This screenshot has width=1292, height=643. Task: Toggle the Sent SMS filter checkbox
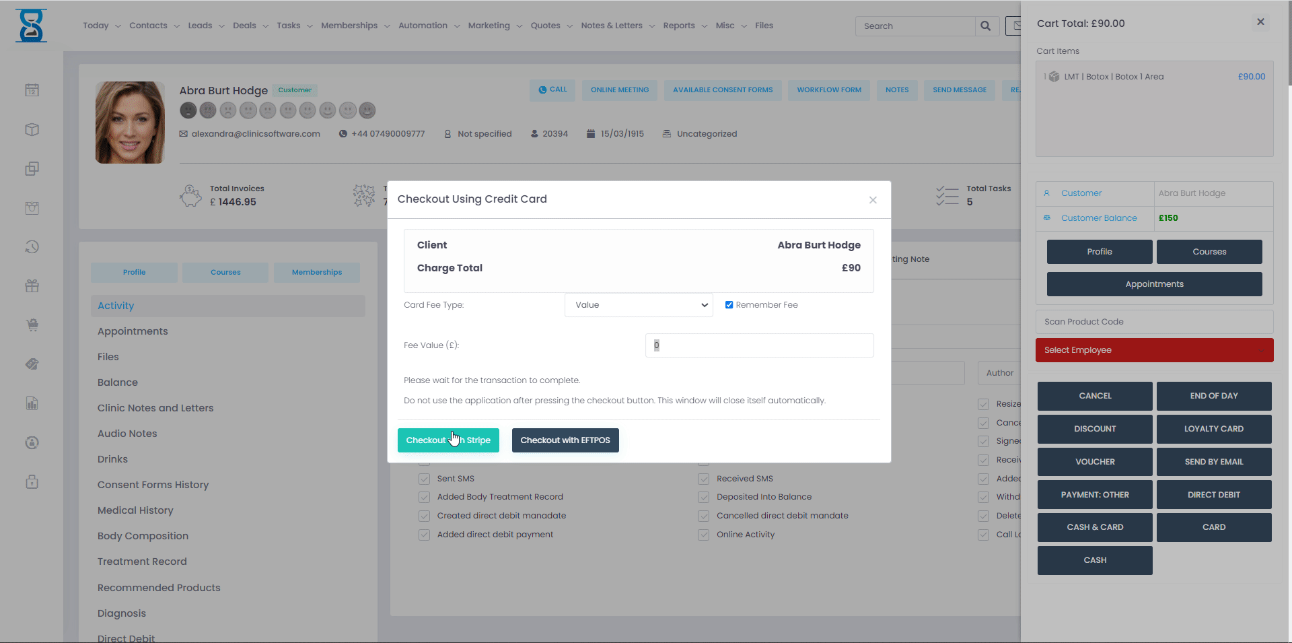pyautogui.click(x=424, y=478)
